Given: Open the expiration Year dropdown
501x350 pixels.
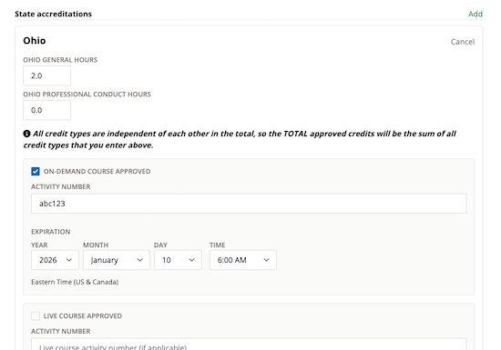Looking at the screenshot, I should [55, 260].
